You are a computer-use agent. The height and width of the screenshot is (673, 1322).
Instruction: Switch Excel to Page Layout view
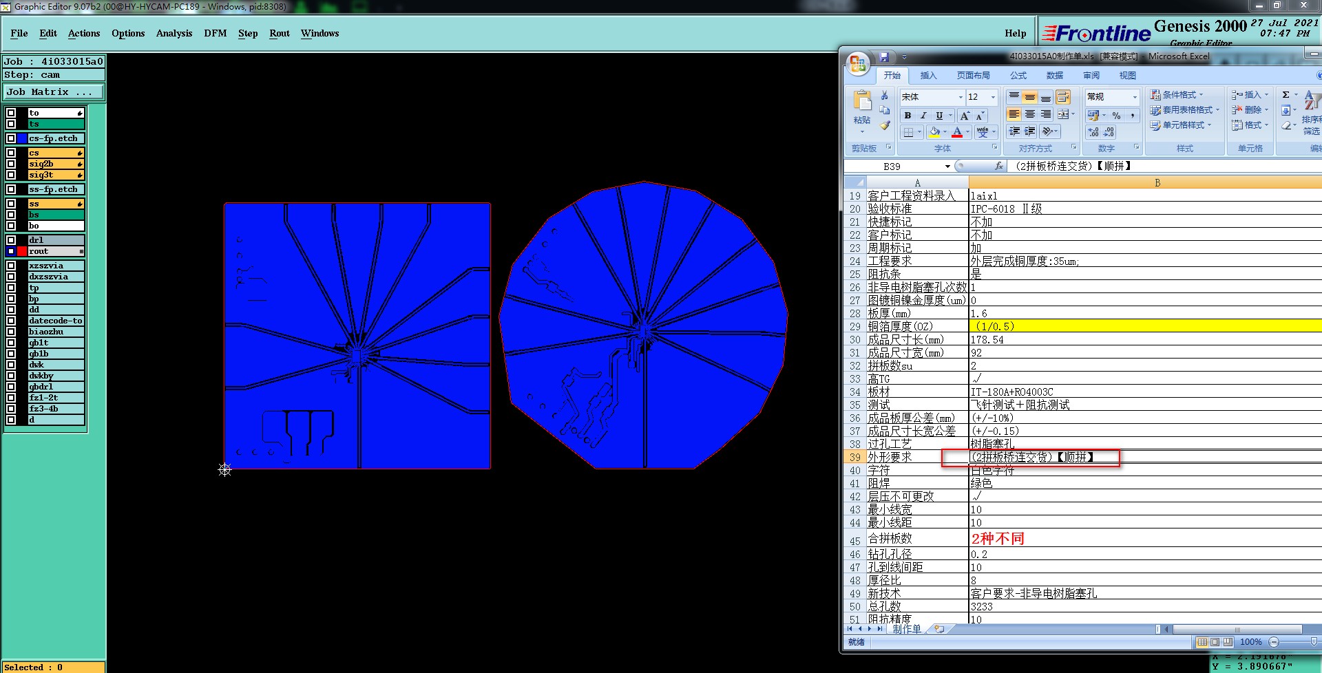coord(1215,642)
